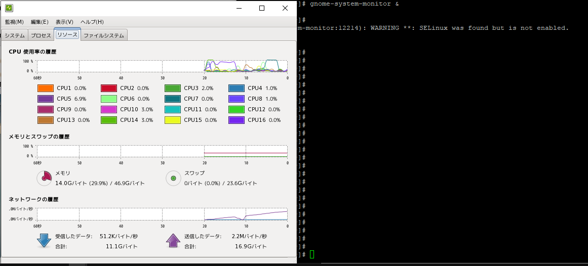Click the blue download arrow icon

(x=44, y=241)
